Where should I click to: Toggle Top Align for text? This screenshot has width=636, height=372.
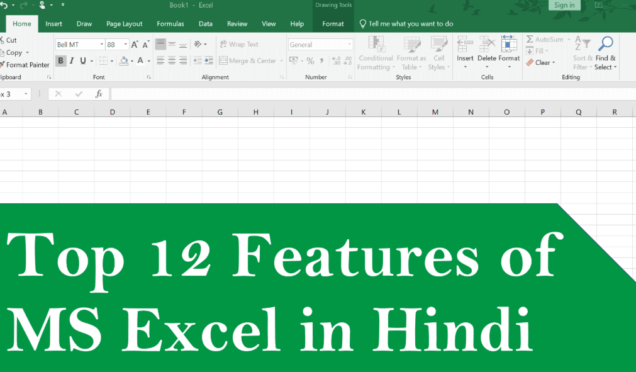pos(160,45)
